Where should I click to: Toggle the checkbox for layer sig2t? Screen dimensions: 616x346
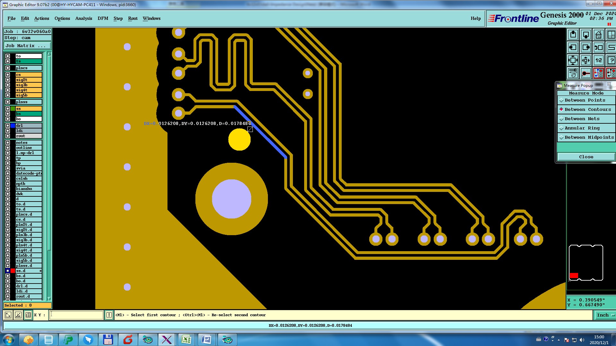(x=8, y=80)
